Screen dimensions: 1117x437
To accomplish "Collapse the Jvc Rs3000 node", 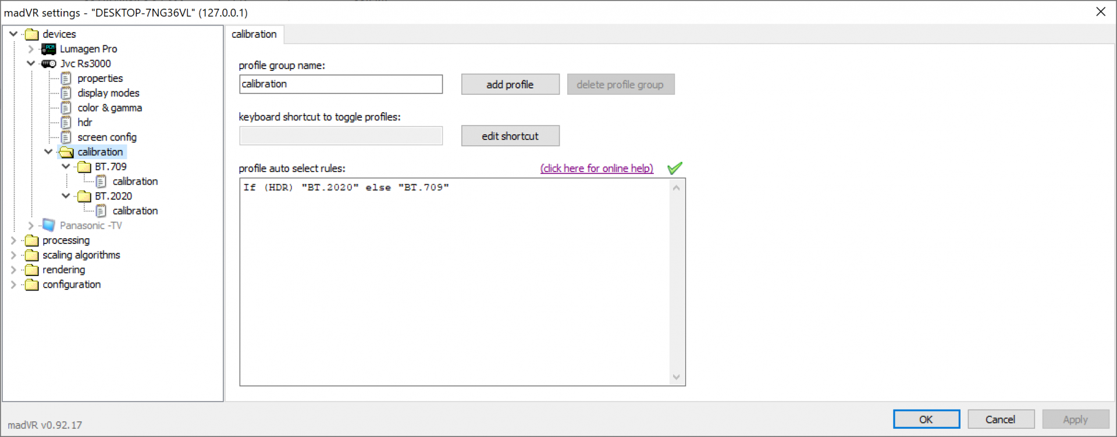I will point(31,64).
